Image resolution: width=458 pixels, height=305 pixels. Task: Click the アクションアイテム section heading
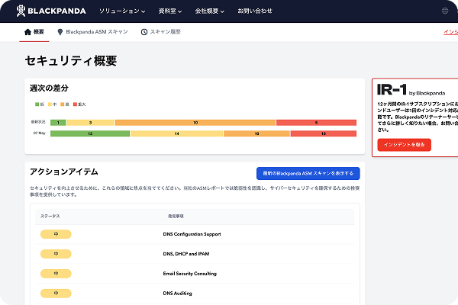[64, 172]
